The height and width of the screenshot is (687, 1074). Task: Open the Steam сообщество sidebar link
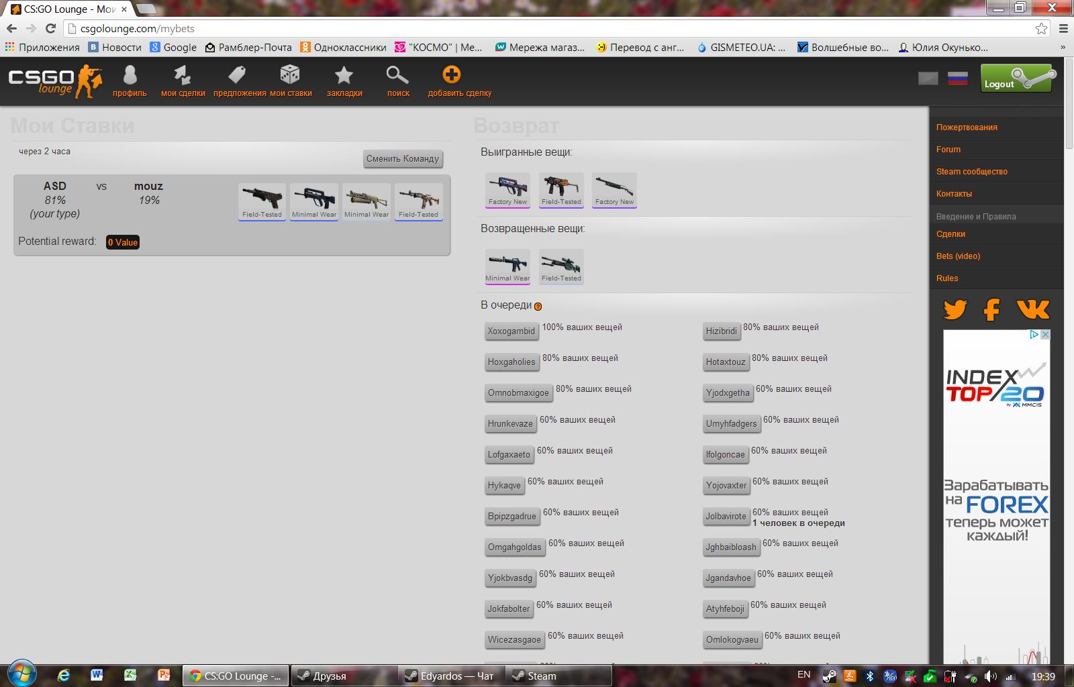972,172
